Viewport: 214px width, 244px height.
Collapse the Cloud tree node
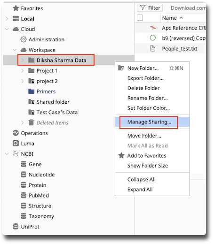[7, 29]
